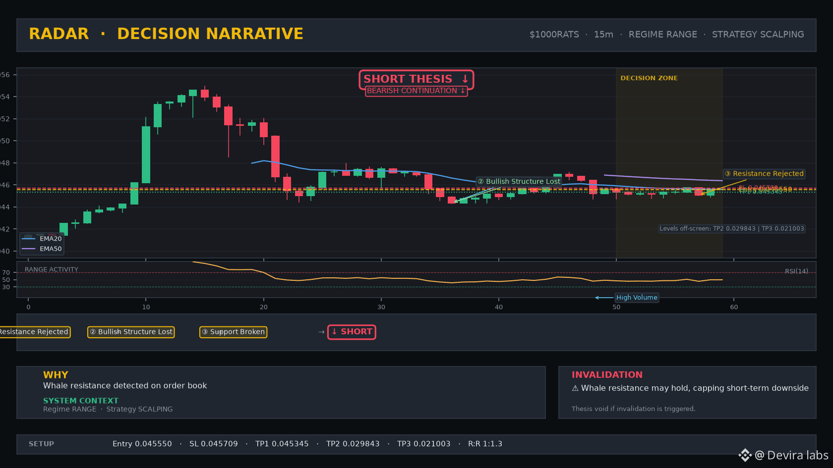Image resolution: width=833 pixels, height=468 pixels.
Task: Click the Support Broken step tag
Action: (233, 332)
